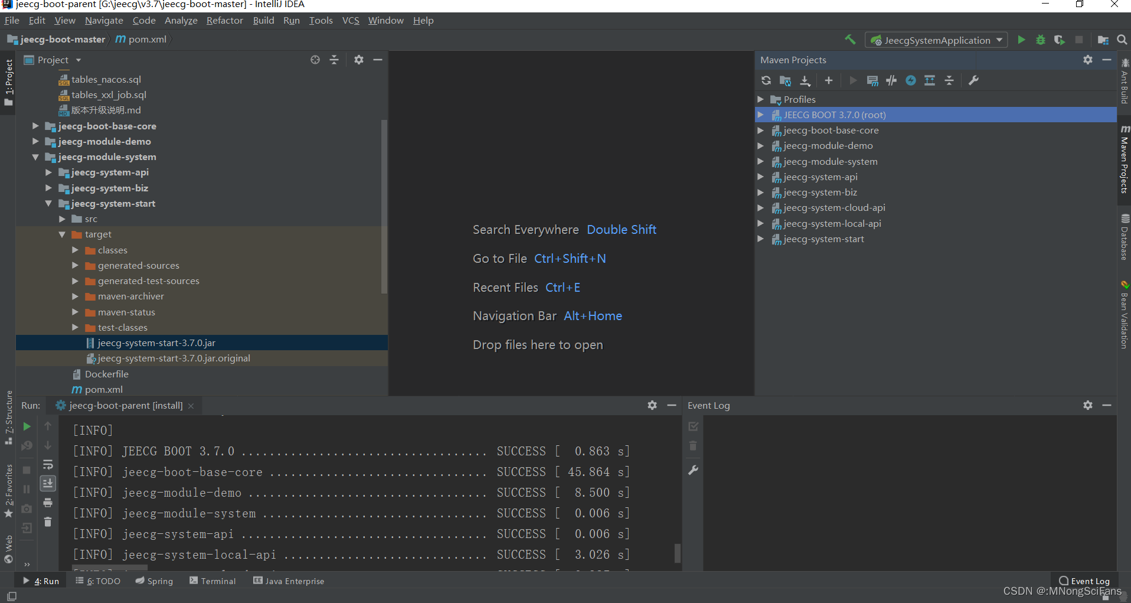Switch to the Terminal tool window tab
Screen dimensions: 1131x603
(x=213, y=581)
